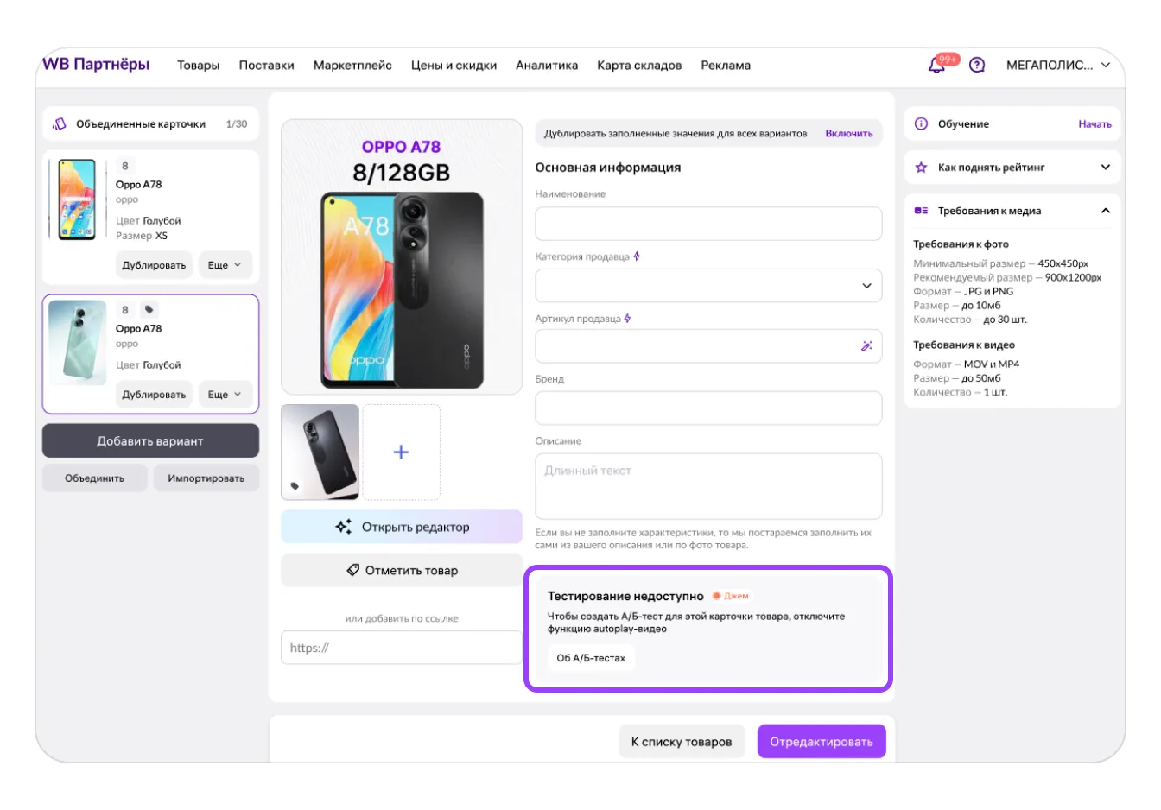This screenshot has height=810, width=1161.
Task: Click the info icon next to Обучение
Action: (921, 124)
